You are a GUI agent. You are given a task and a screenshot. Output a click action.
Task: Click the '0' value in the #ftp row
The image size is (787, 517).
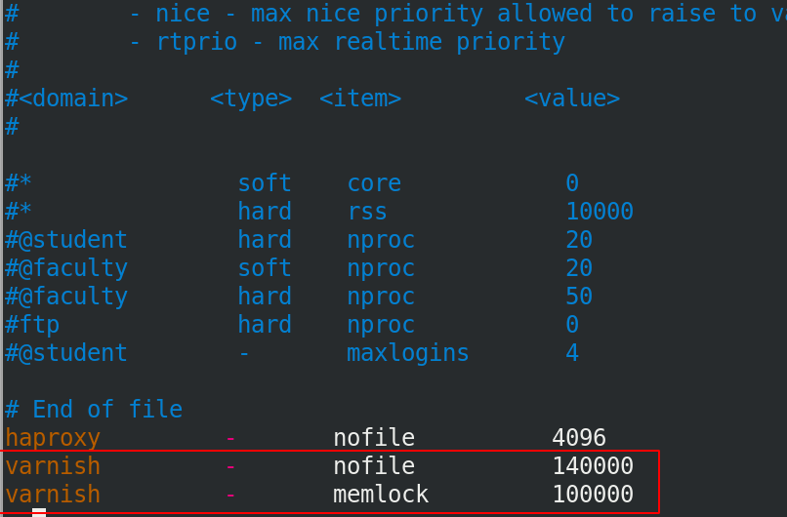[x=572, y=325]
